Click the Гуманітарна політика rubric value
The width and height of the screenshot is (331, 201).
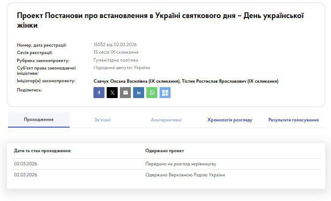pos(115,60)
